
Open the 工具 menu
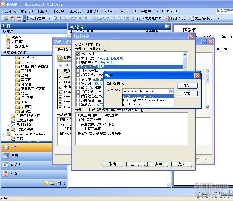pos(76,11)
